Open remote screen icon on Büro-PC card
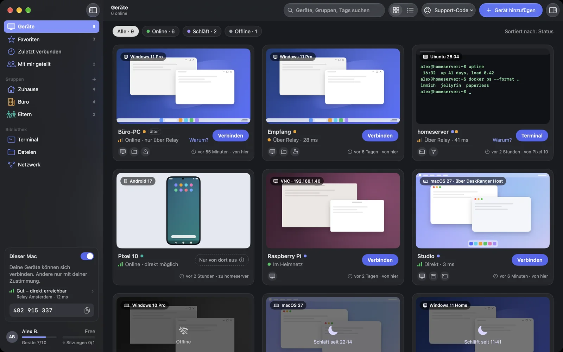The height and width of the screenshot is (352, 563). (123, 152)
